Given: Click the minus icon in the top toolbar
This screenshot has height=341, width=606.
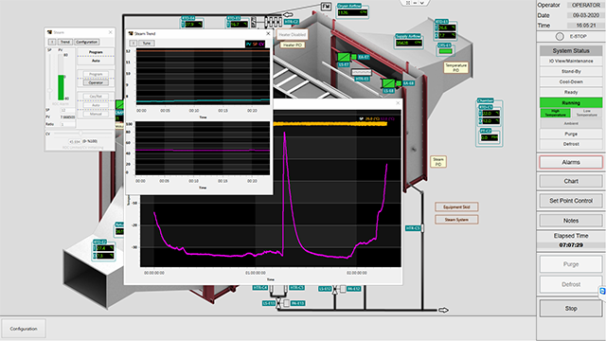Looking at the screenshot, I should point(415,2).
